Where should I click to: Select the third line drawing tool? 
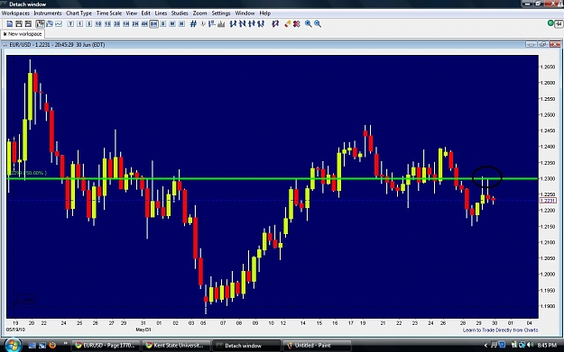click(252, 24)
